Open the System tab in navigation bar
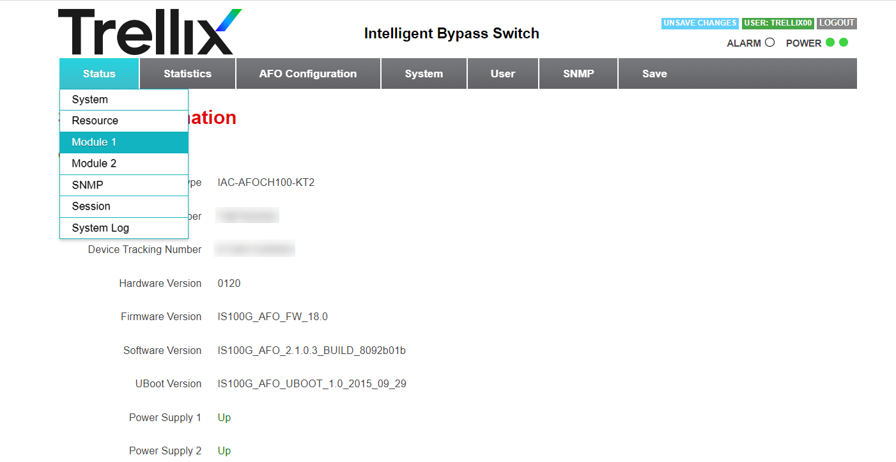 coord(424,73)
